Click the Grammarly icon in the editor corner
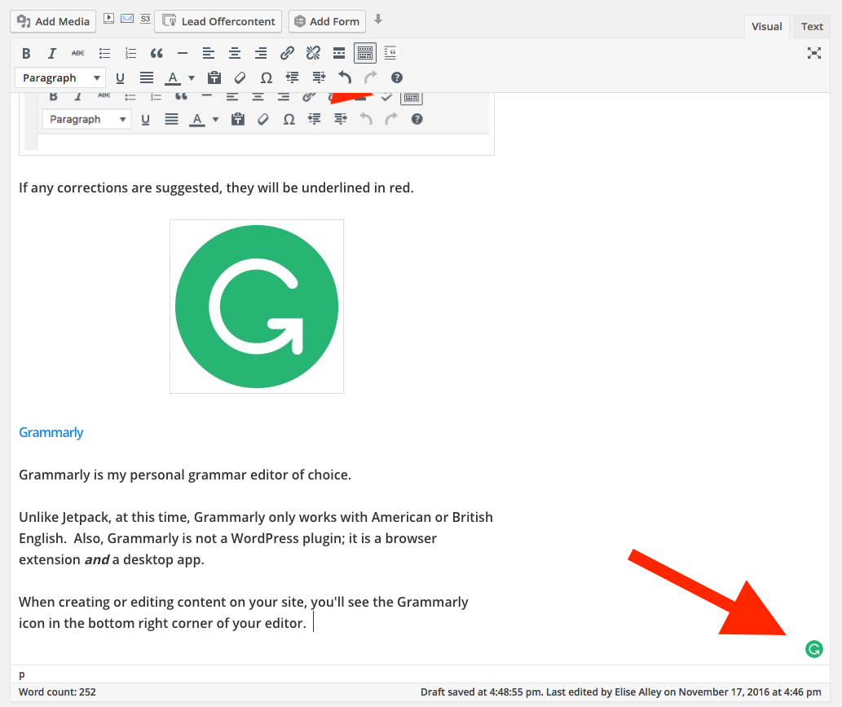This screenshot has width=842, height=707. [x=813, y=649]
